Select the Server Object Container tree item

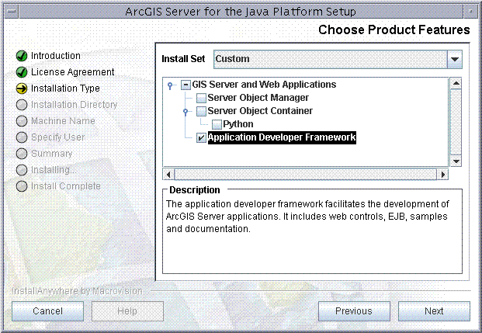click(x=260, y=111)
